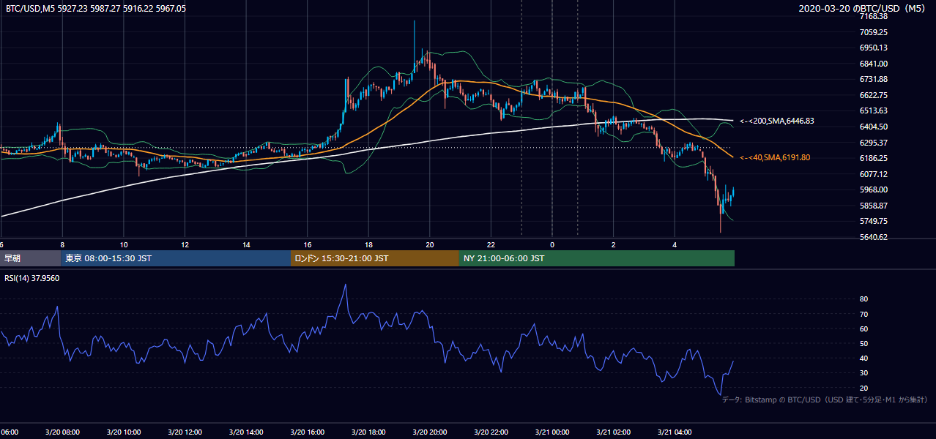Viewport: 936px width, 439px height.
Task: Select the 7168.38 price axis label
Action: (874, 16)
